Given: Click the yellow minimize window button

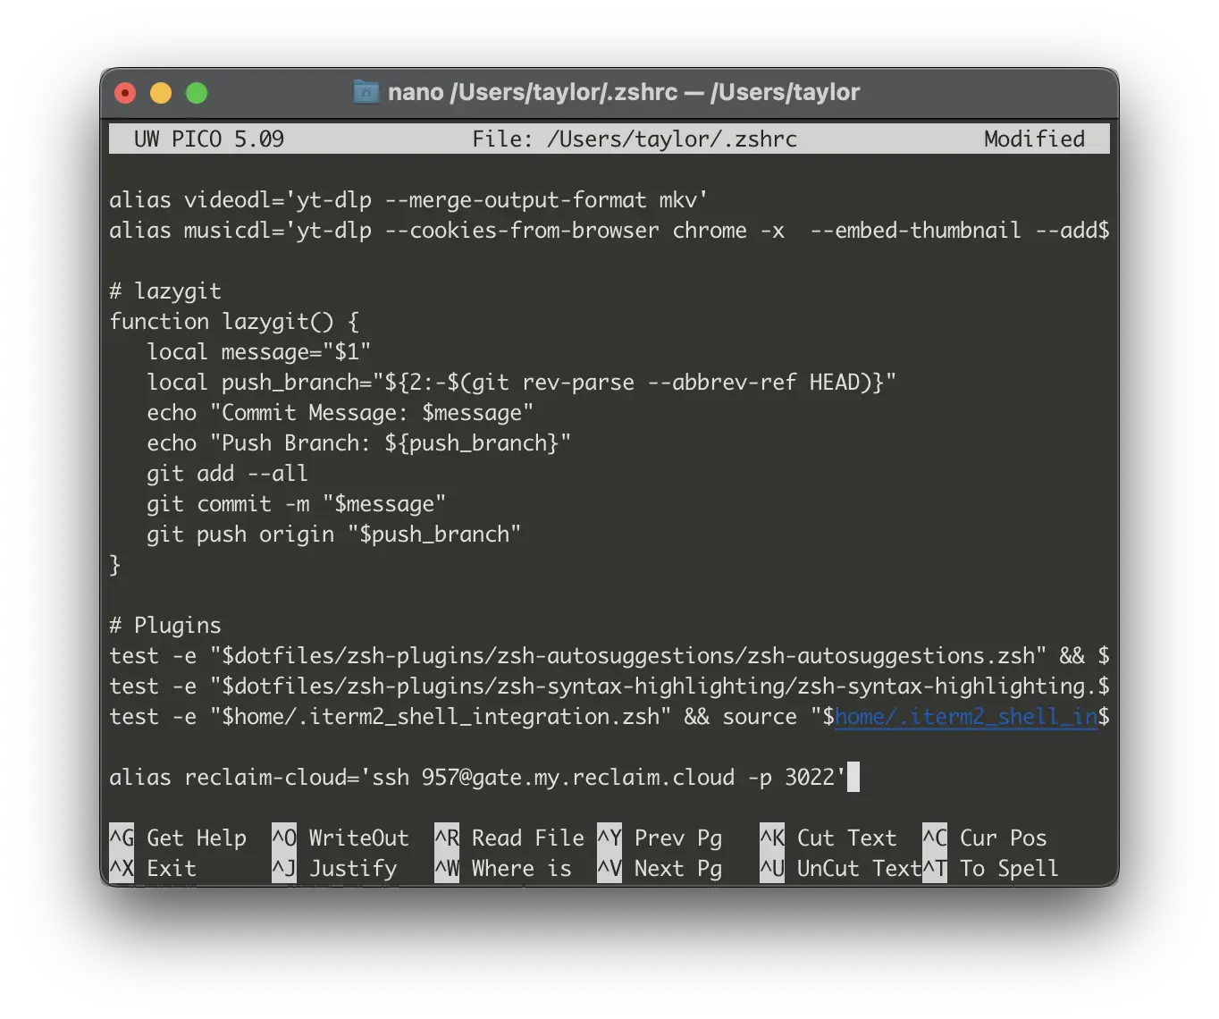Looking at the screenshot, I should coord(161,93).
